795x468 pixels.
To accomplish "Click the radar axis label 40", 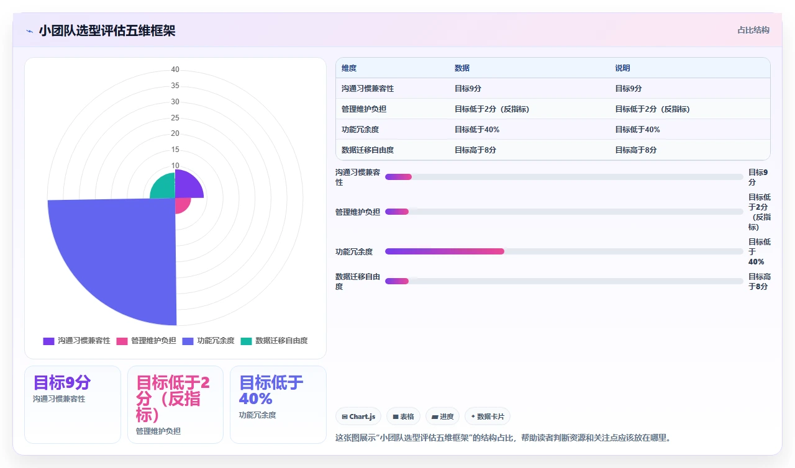I will [175, 70].
